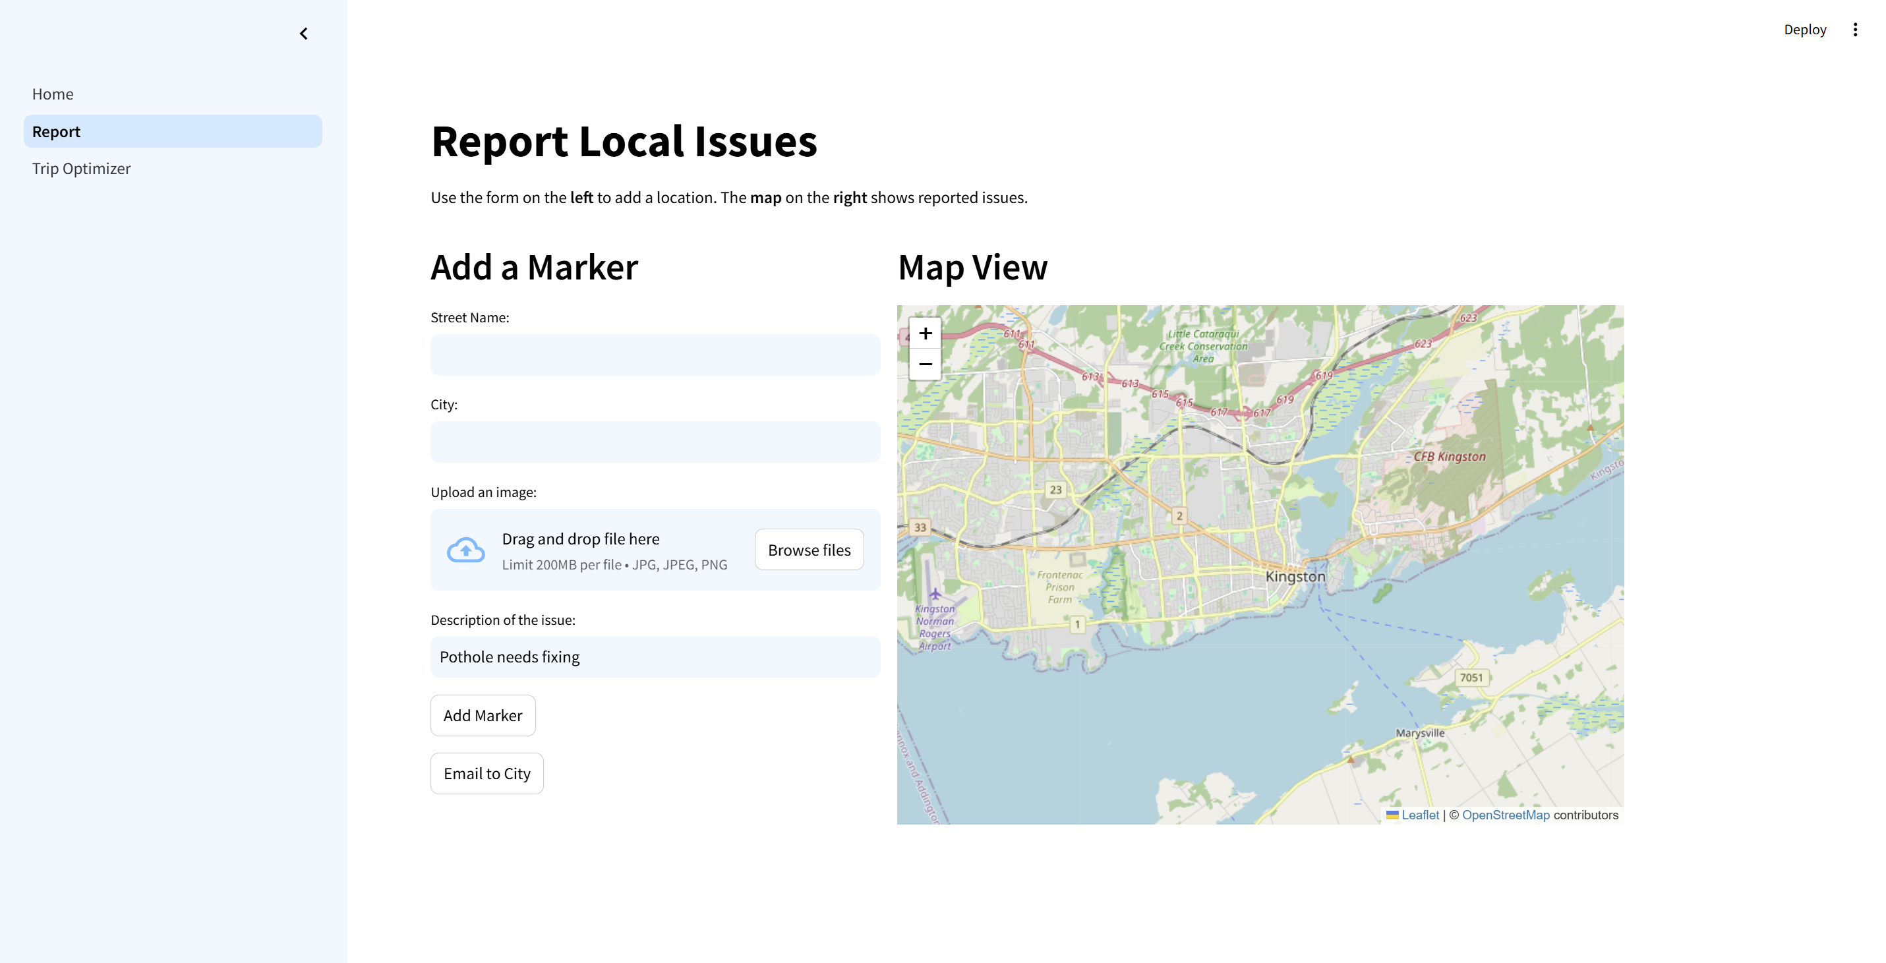Open the three-dot main menu
The image size is (1886, 963).
point(1854,29)
